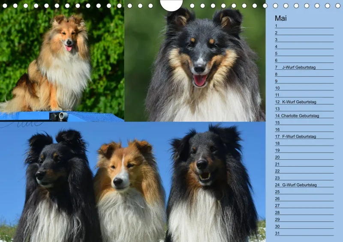Click the day number 30 line
This screenshot has height=242, width=343.
coord(304,227)
